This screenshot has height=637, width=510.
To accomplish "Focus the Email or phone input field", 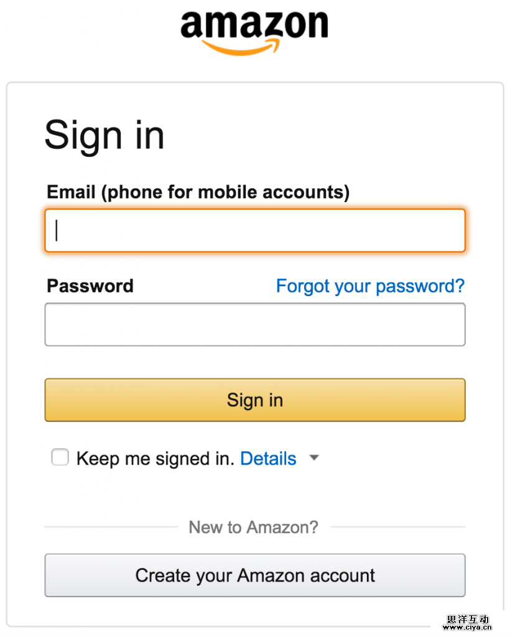I will point(255,231).
